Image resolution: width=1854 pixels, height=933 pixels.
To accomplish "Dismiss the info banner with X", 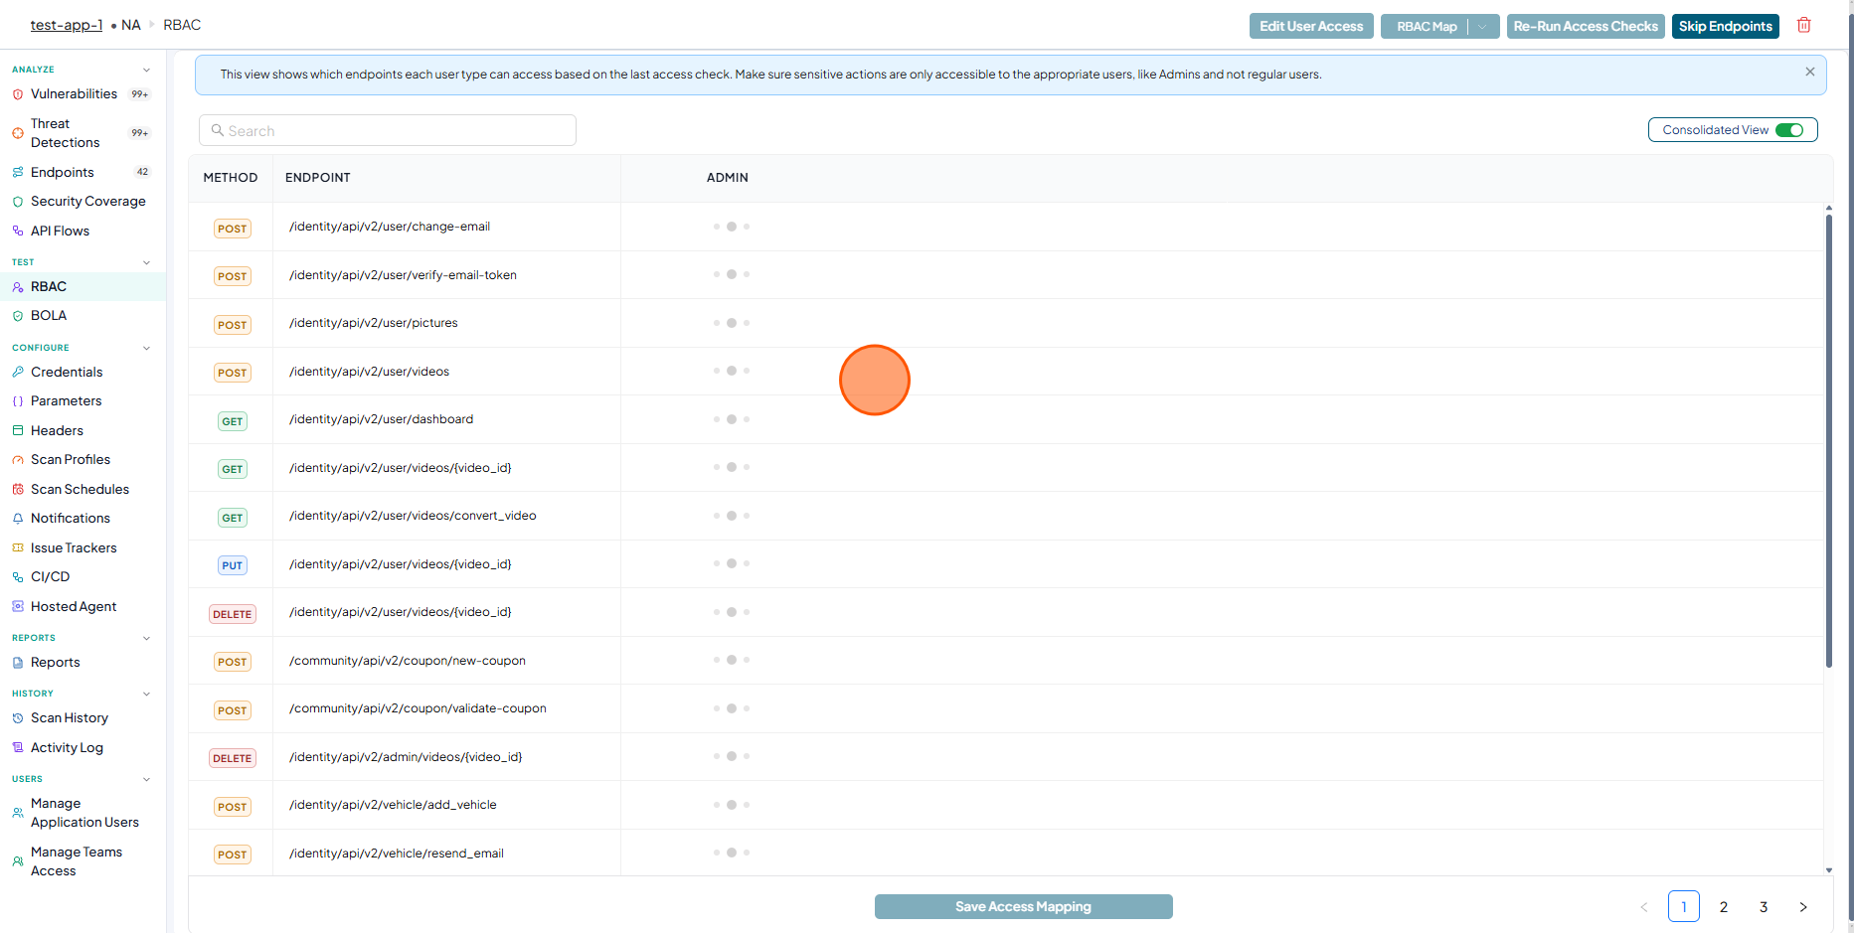I will (1810, 72).
